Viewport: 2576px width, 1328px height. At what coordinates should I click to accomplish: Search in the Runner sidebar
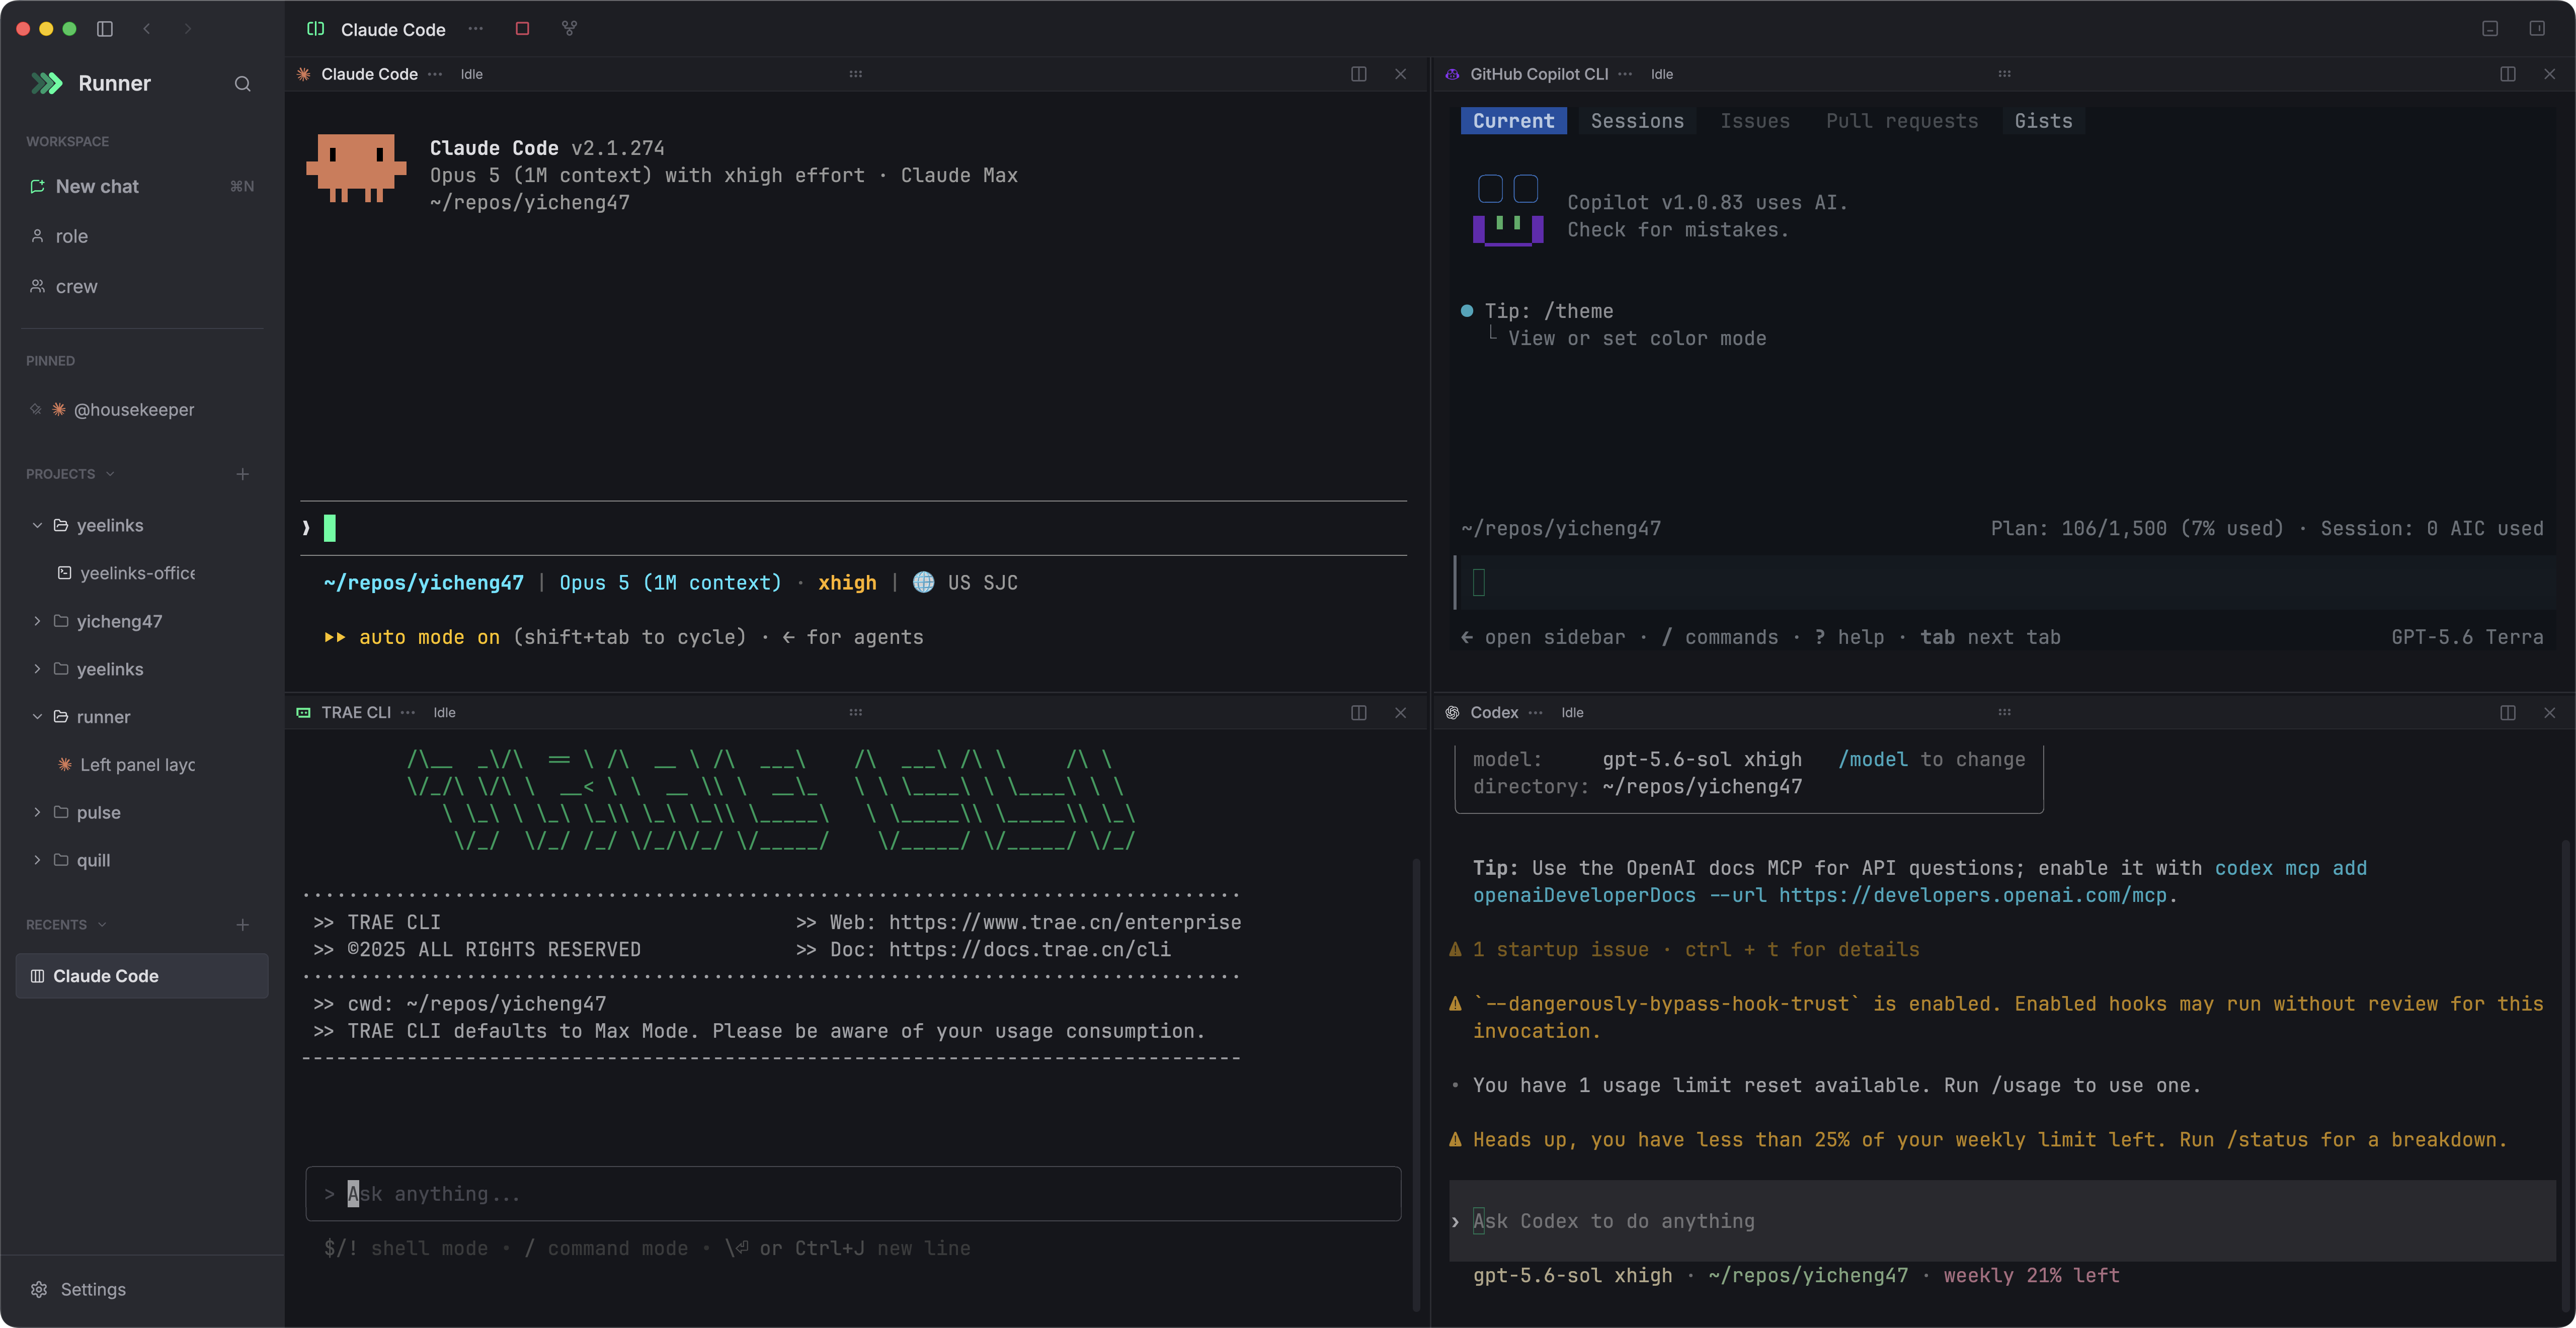242,84
